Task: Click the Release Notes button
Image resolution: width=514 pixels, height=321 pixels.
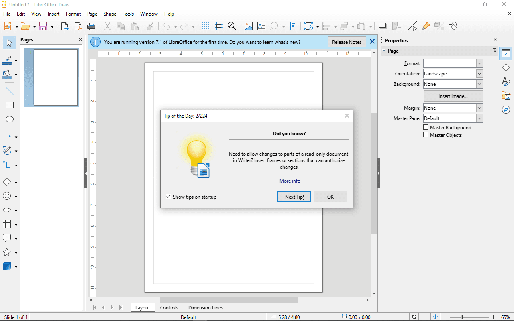Action: pyautogui.click(x=347, y=42)
